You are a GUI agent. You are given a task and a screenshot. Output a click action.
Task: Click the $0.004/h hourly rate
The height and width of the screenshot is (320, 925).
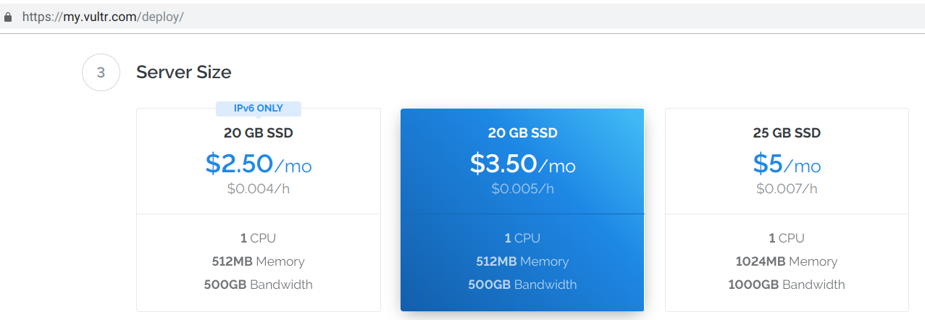259,189
